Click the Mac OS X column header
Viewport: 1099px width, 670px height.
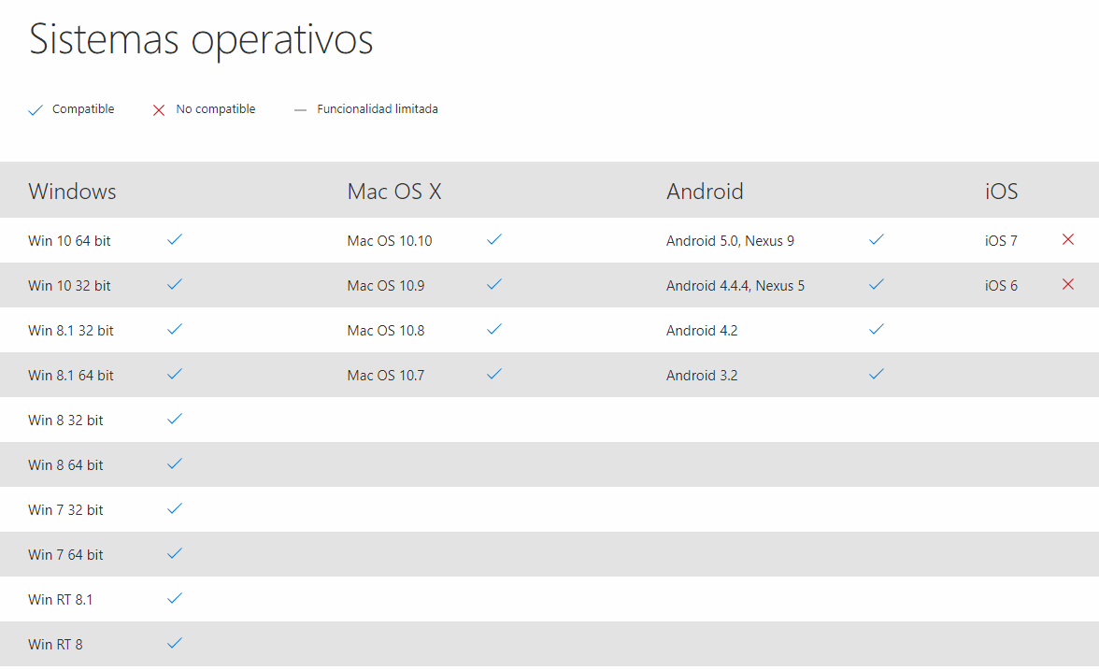[x=394, y=192]
